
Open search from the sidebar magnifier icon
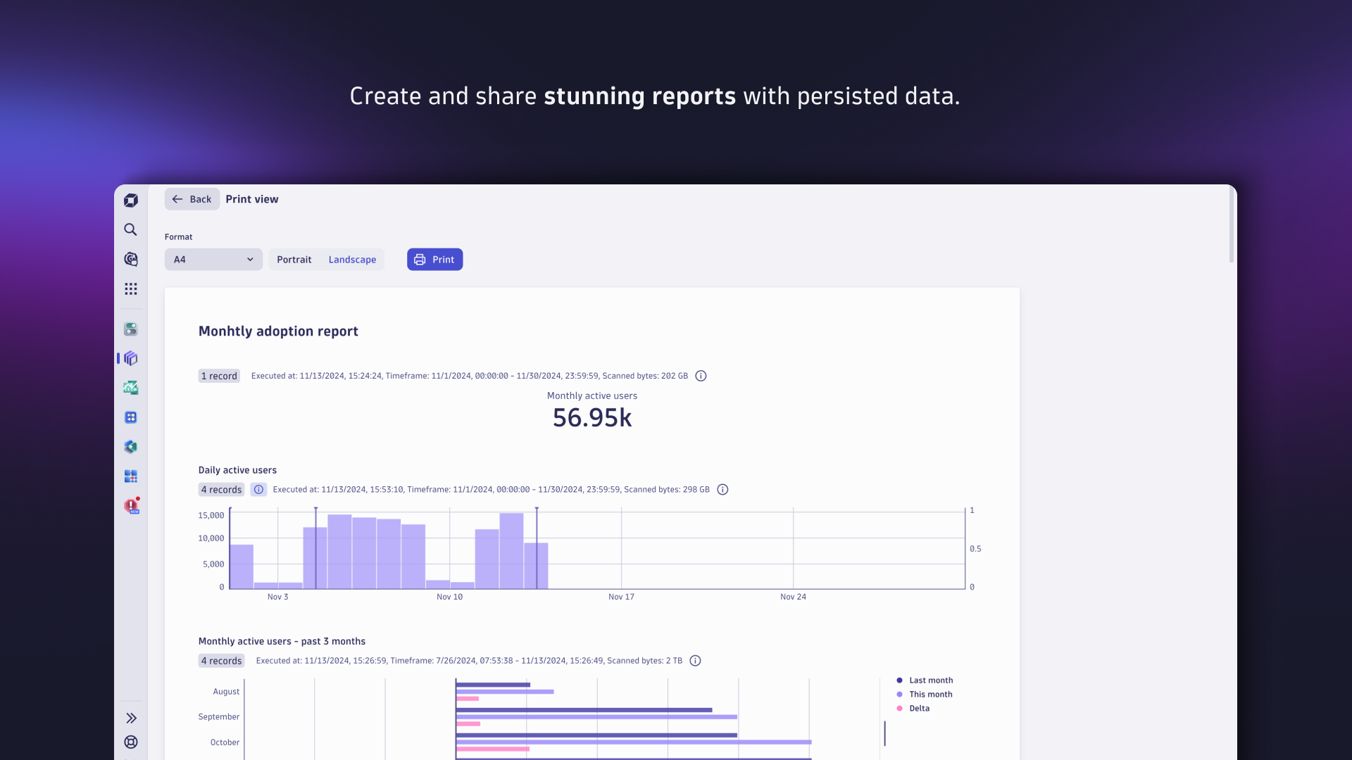coord(131,229)
